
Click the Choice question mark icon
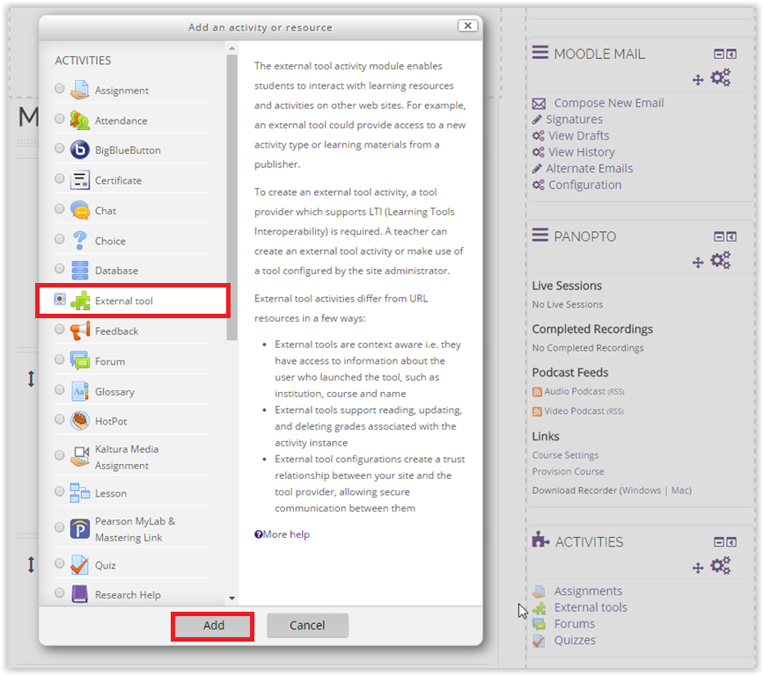[x=80, y=240]
